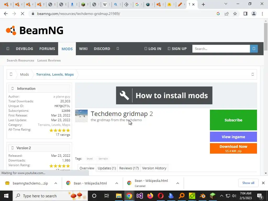Click the LOG IN link
Viewport: 268px width, 201px height.
(153, 49)
